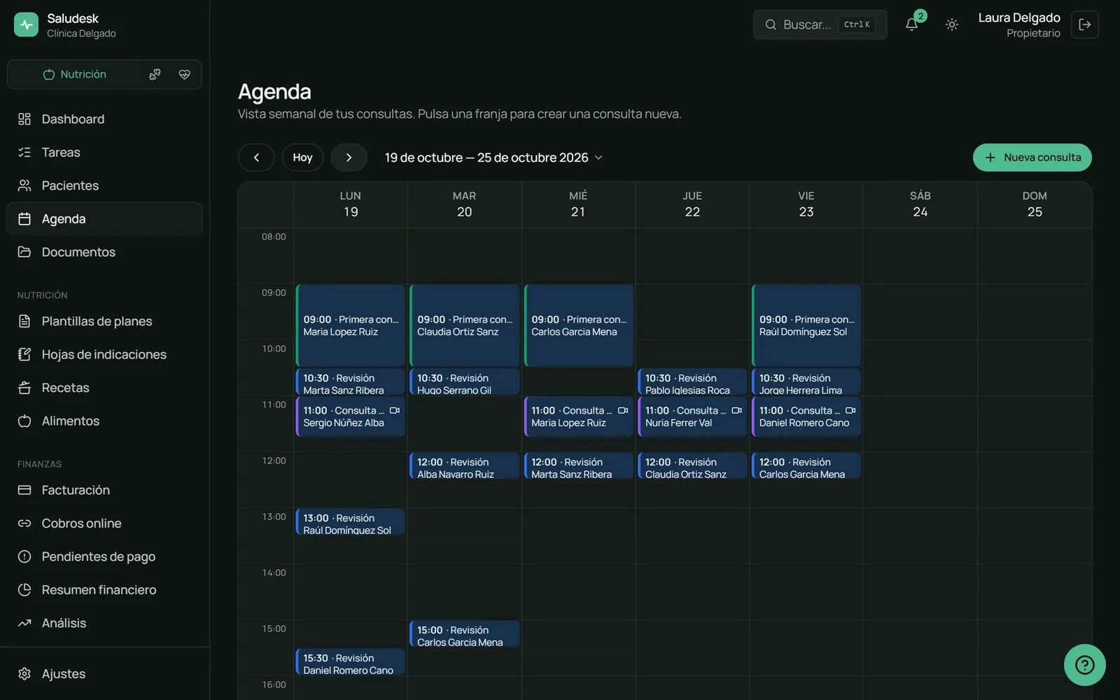The width and height of the screenshot is (1120, 700).
Task: Open Monday 09:00 Maria Lopez Ruiz appointment
Action: [x=350, y=325]
